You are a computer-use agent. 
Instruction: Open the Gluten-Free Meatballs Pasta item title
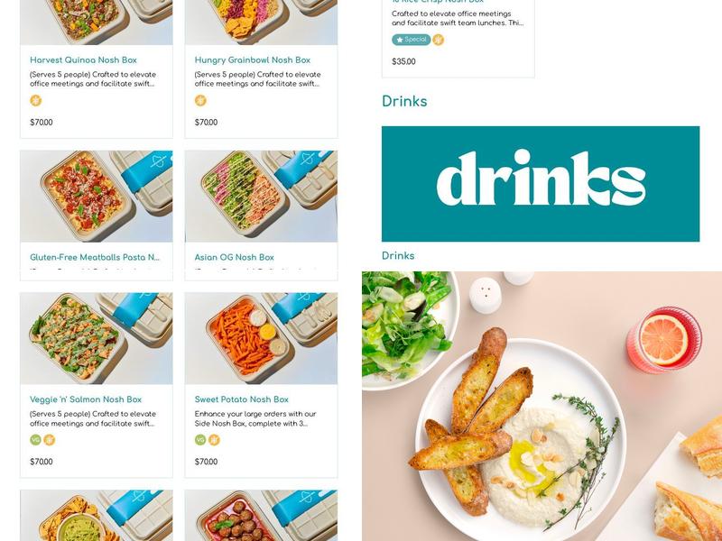click(95, 257)
